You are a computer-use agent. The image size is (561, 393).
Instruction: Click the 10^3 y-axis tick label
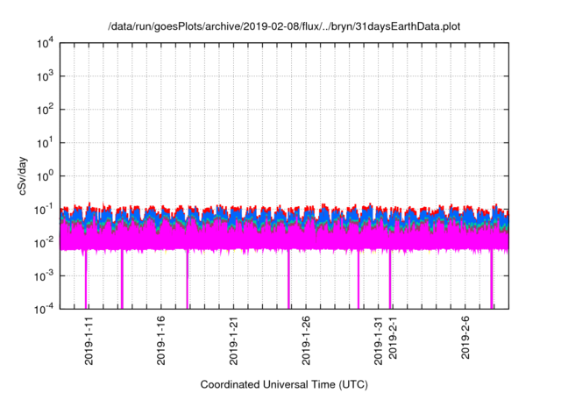click(x=45, y=76)
